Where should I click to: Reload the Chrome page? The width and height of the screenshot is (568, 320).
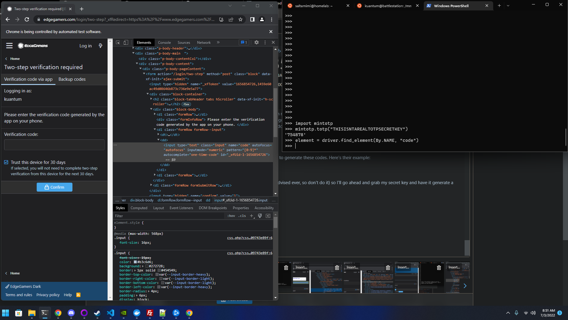click(27, 19)
